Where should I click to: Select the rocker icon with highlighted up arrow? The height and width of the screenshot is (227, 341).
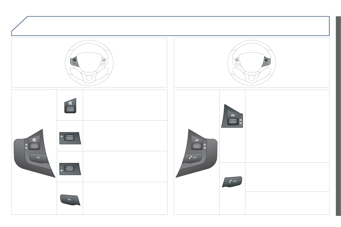[x=70, y=138]
